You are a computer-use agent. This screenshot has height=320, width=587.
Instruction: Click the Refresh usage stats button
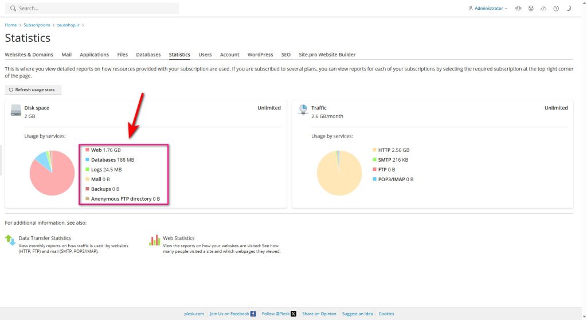(x=33, y=90)
